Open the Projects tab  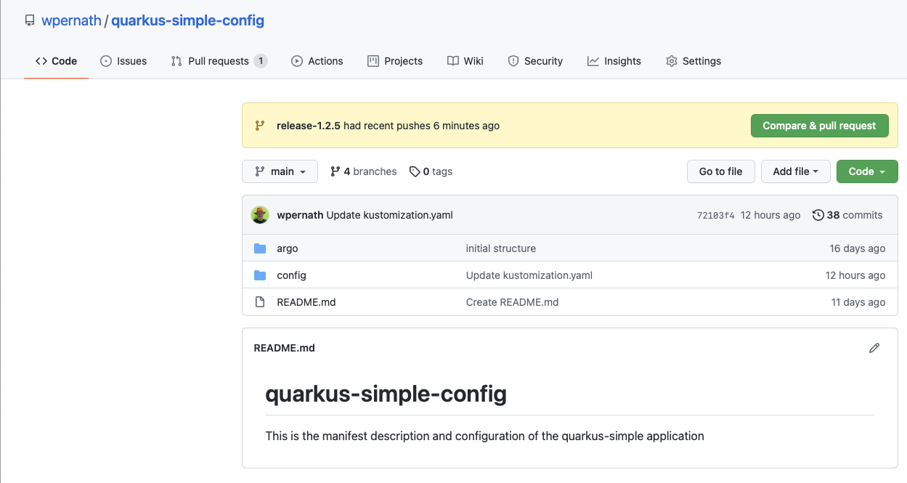395,61
